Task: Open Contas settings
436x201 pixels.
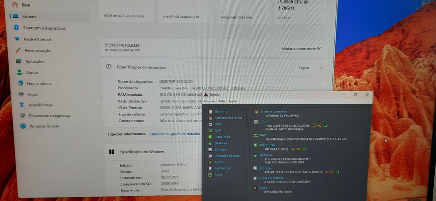Action: [x=32, y=72]
